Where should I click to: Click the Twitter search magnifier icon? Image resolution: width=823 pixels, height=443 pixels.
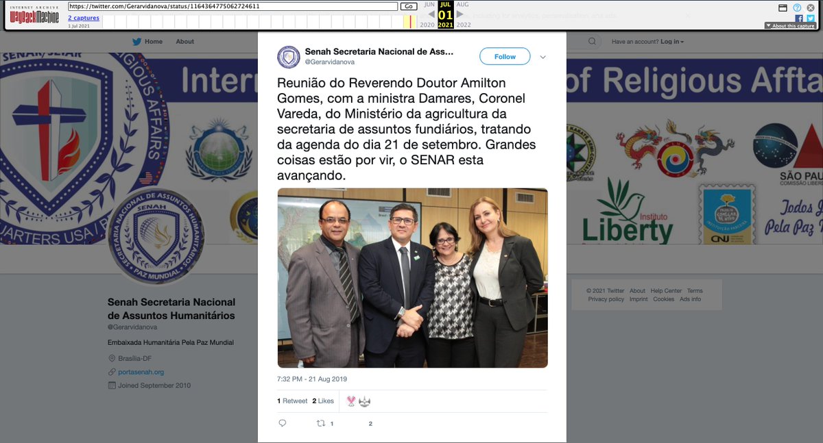(592, 42)
